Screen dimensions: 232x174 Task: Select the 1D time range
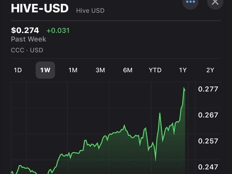(x=18, y=70)
